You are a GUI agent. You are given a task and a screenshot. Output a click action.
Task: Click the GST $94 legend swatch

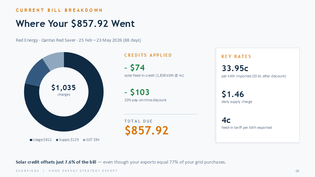pos(84,140)
